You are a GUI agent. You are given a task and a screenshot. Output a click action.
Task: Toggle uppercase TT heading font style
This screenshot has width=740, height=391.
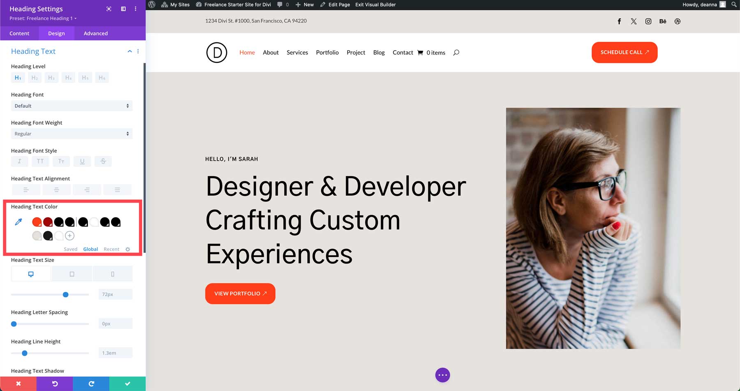click(40, 161)
